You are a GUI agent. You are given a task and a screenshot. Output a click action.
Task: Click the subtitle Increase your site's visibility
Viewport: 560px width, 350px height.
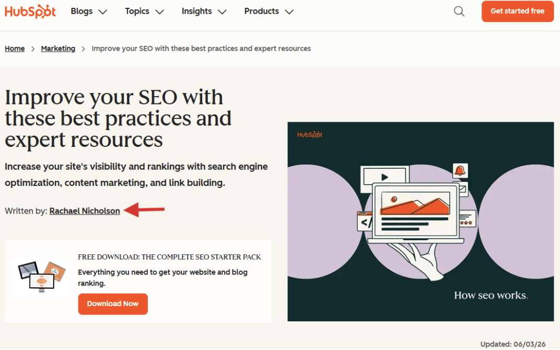tap(136, 174)
